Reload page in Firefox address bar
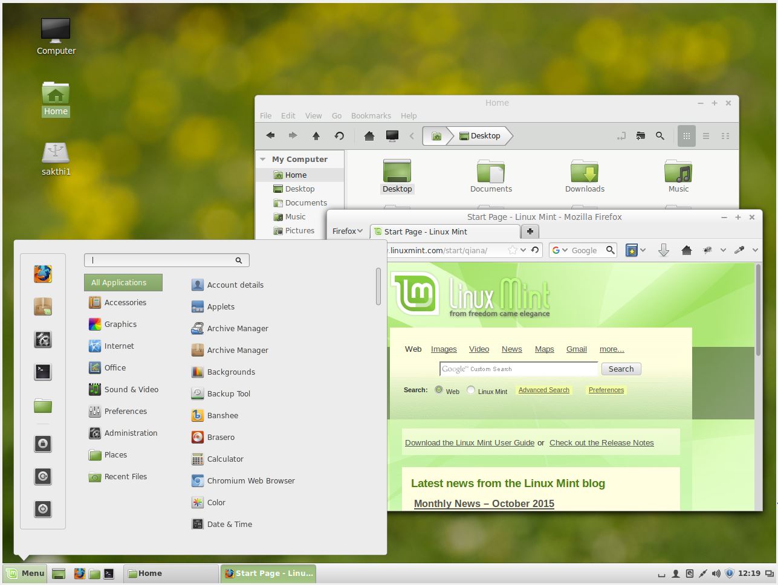 (535, 250)
